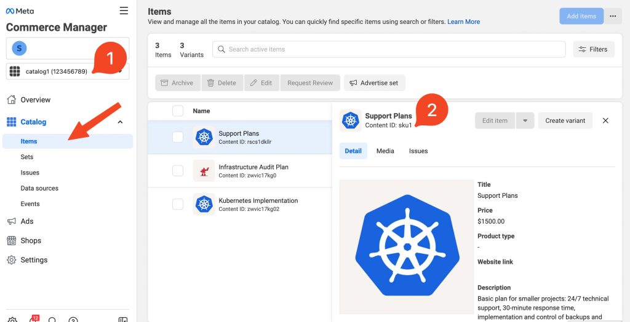Switch to the Media tab

pos(385,151)
